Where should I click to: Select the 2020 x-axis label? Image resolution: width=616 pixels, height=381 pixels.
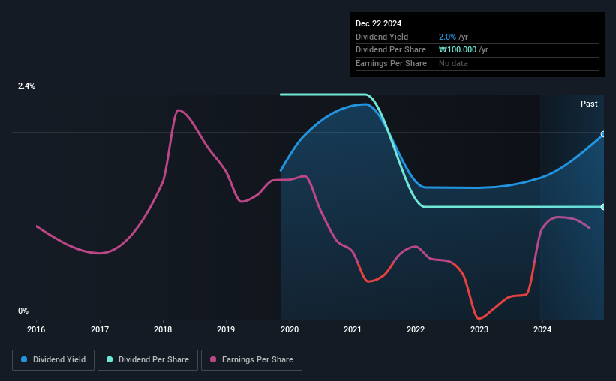click(290, 329)
